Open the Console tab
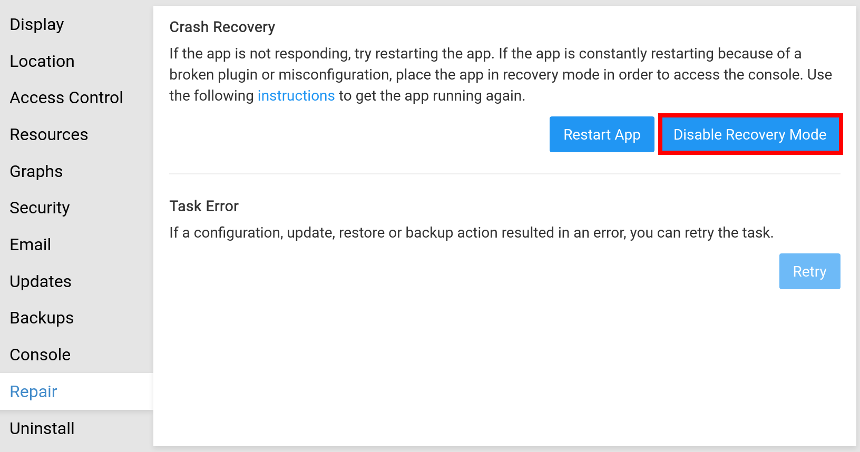 [x=40, y=355]
